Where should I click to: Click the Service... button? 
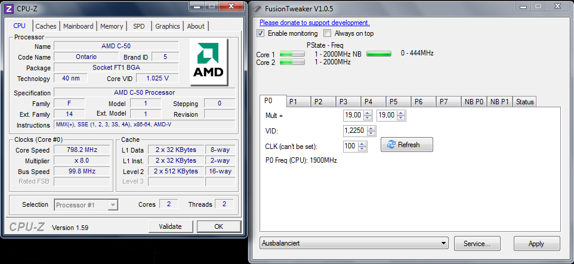(477, 244)
